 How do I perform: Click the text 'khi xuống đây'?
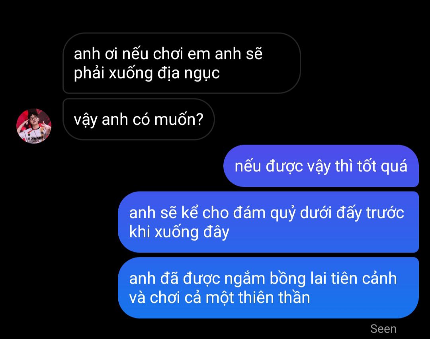coord(179,232)
